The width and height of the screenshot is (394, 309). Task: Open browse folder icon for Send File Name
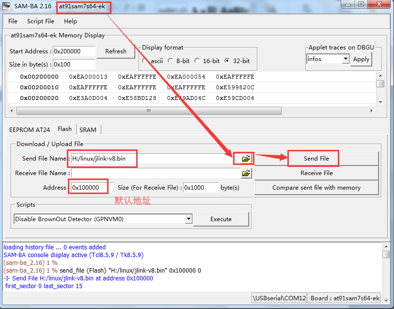tap(246, 159)
